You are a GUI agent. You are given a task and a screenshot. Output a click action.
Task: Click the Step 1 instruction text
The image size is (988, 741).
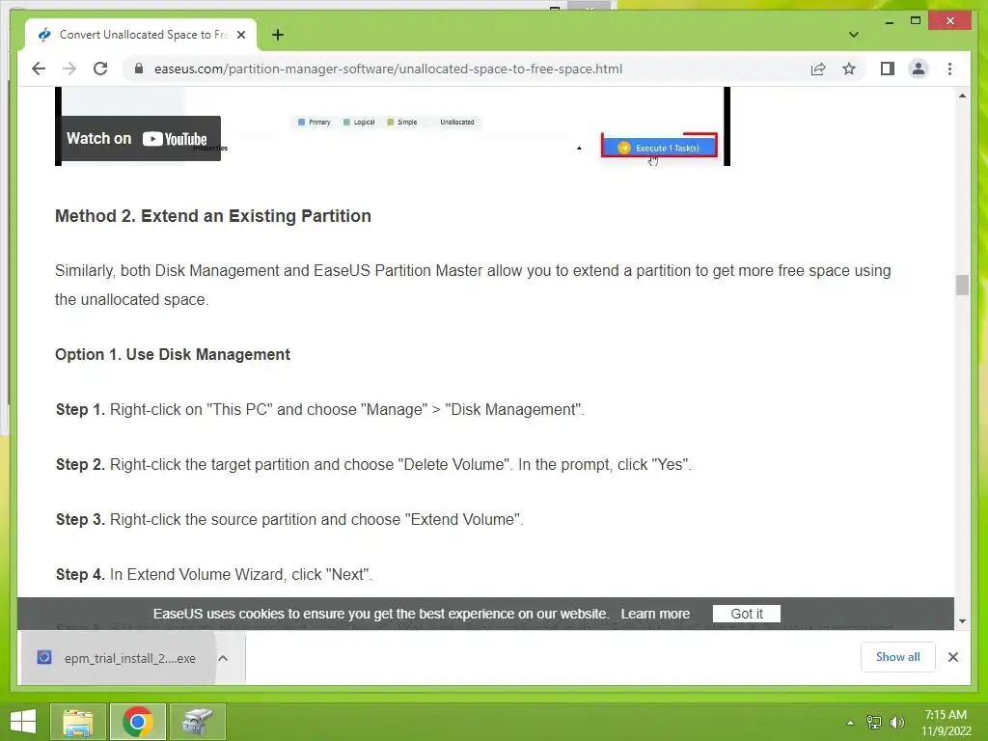(x=320, y=409)
